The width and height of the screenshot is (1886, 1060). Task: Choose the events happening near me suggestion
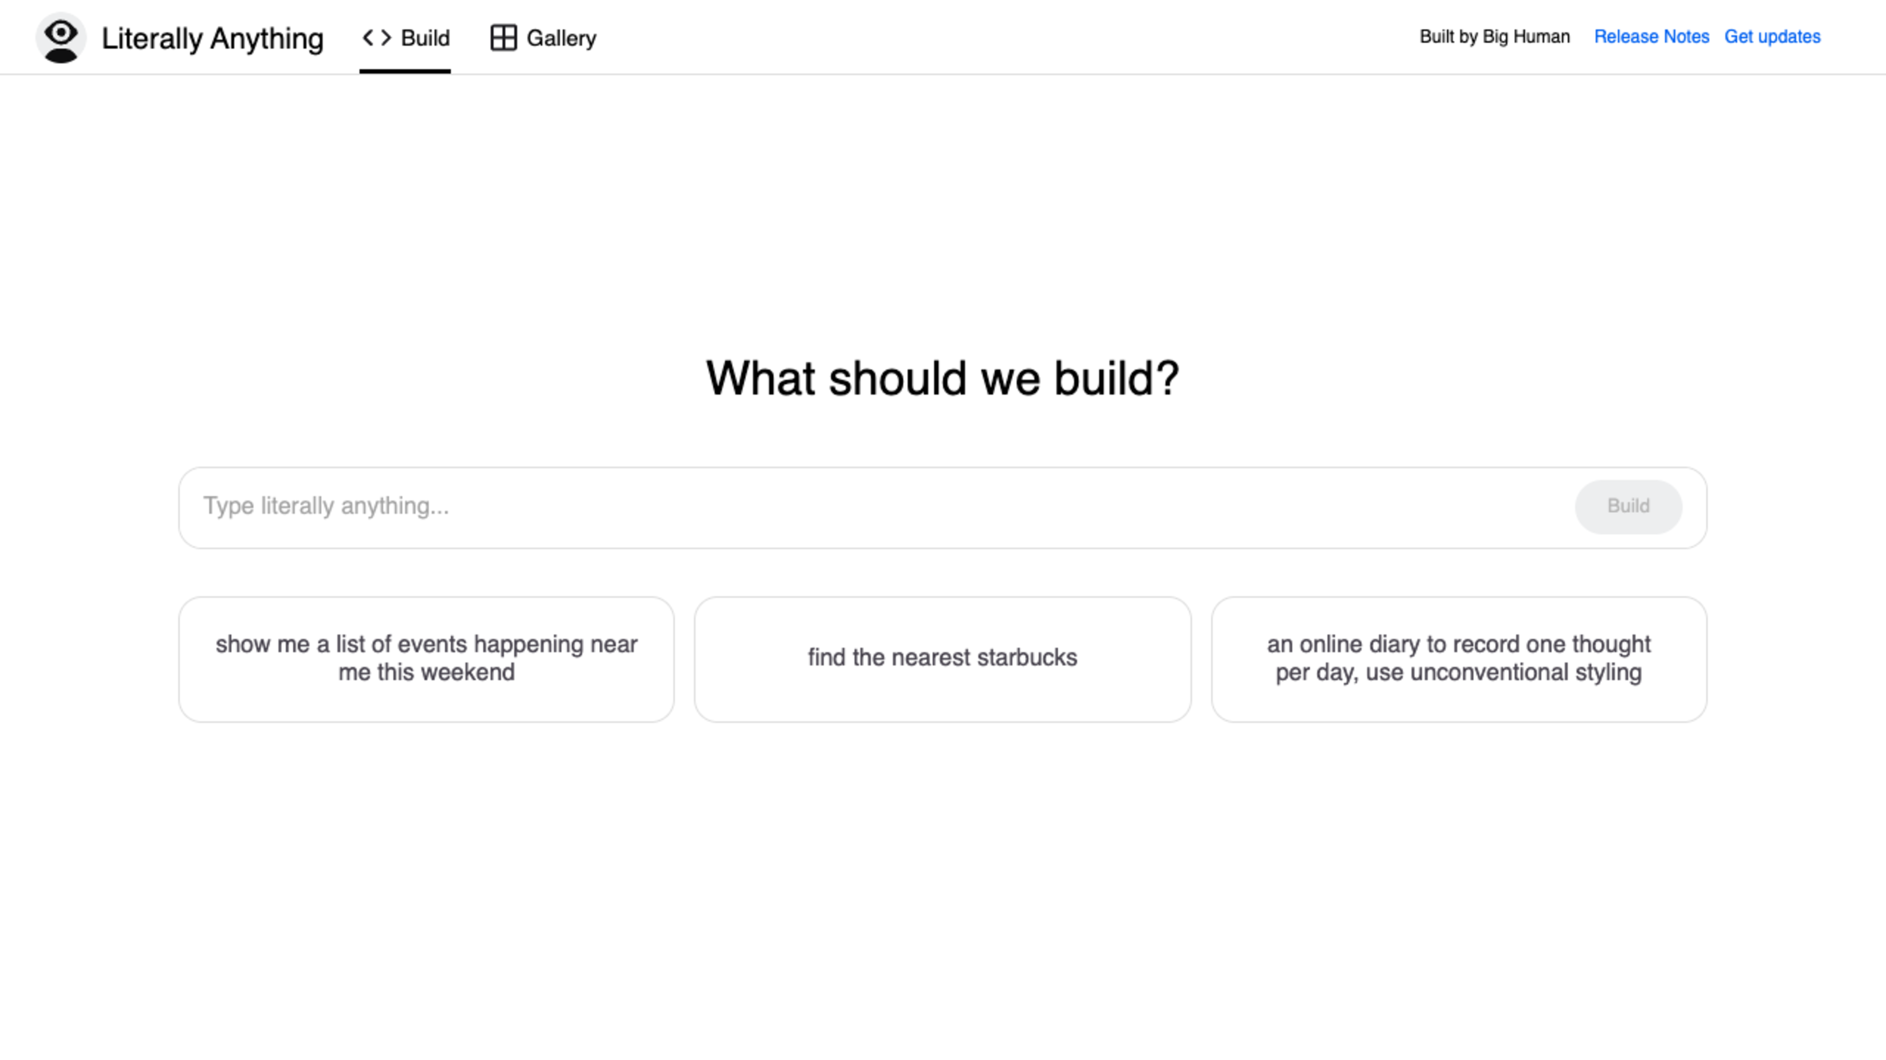426,659
